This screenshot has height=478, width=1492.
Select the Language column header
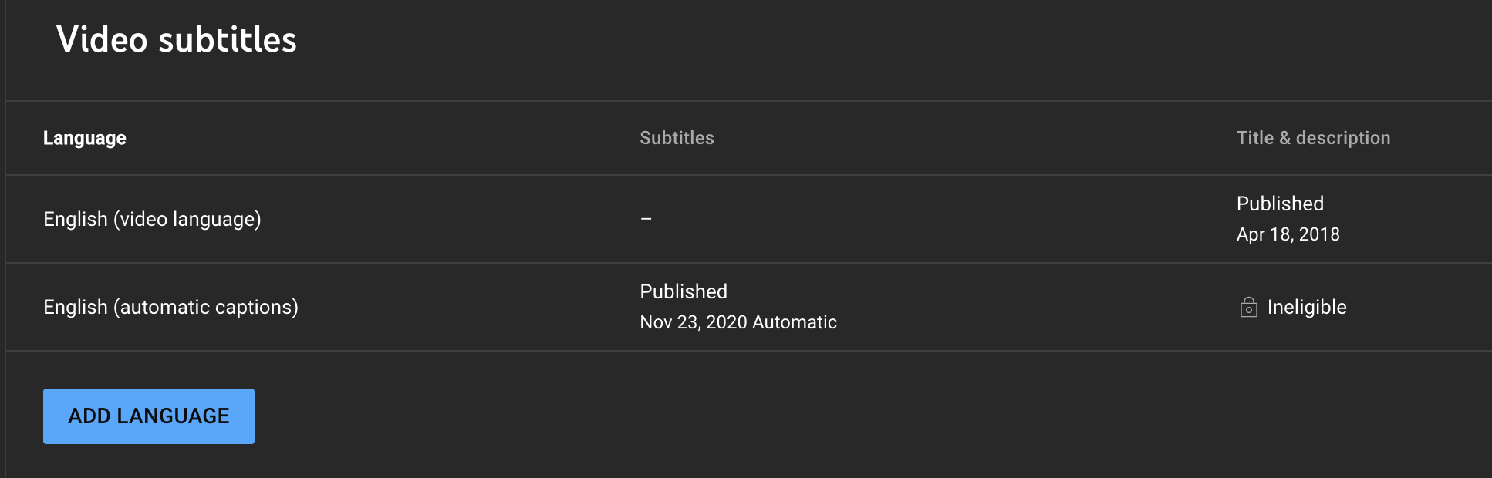pyautogui.click(x=85, y=138)
